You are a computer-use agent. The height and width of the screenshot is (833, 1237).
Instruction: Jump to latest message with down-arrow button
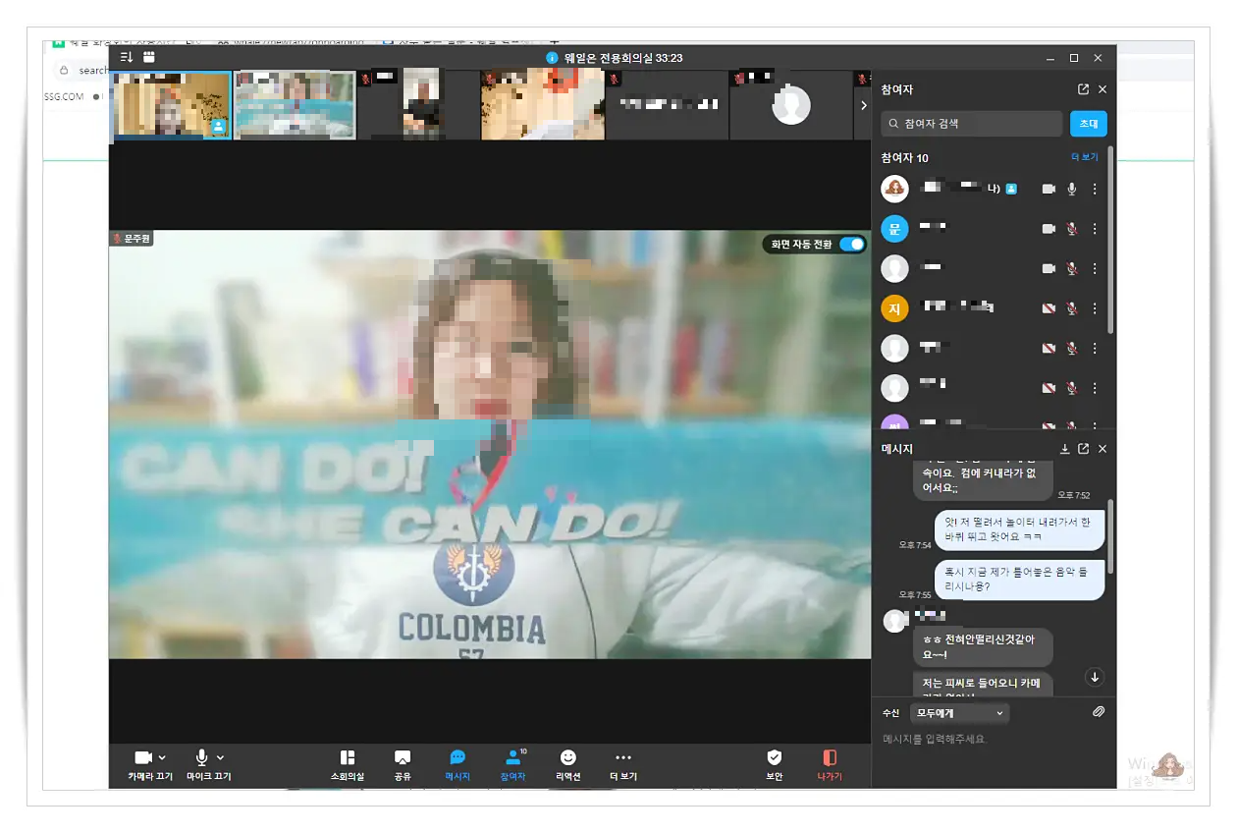(x=1096, y=677)
